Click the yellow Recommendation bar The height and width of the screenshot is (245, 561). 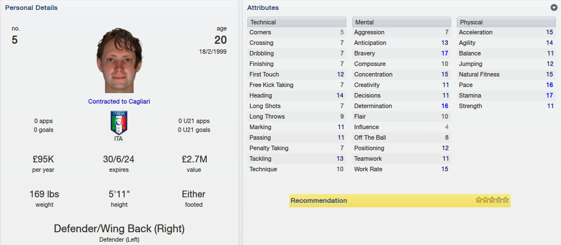click(x=400, y=201)
